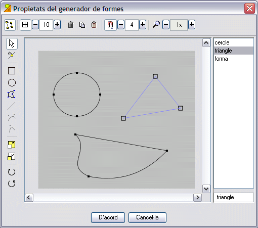Click the rotate clockwise icon

click(12, 172)
